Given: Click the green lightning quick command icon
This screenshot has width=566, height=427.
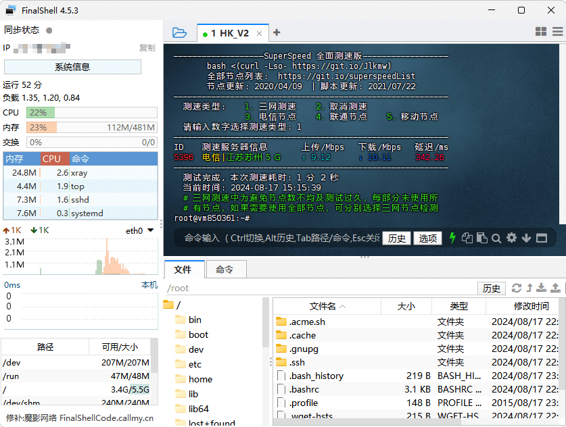Looking at the screenshot, I should (x=452, y=238).
